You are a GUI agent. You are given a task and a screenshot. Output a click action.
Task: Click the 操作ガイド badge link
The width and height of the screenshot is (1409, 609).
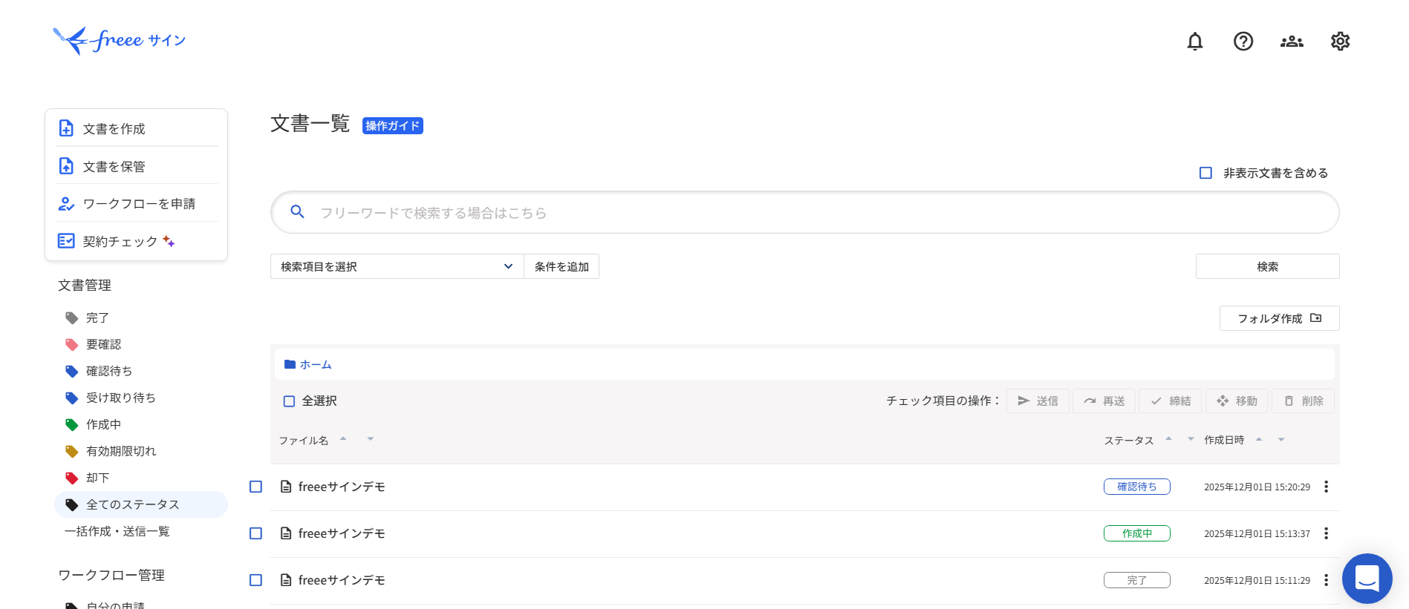click(x=392, y=126)
